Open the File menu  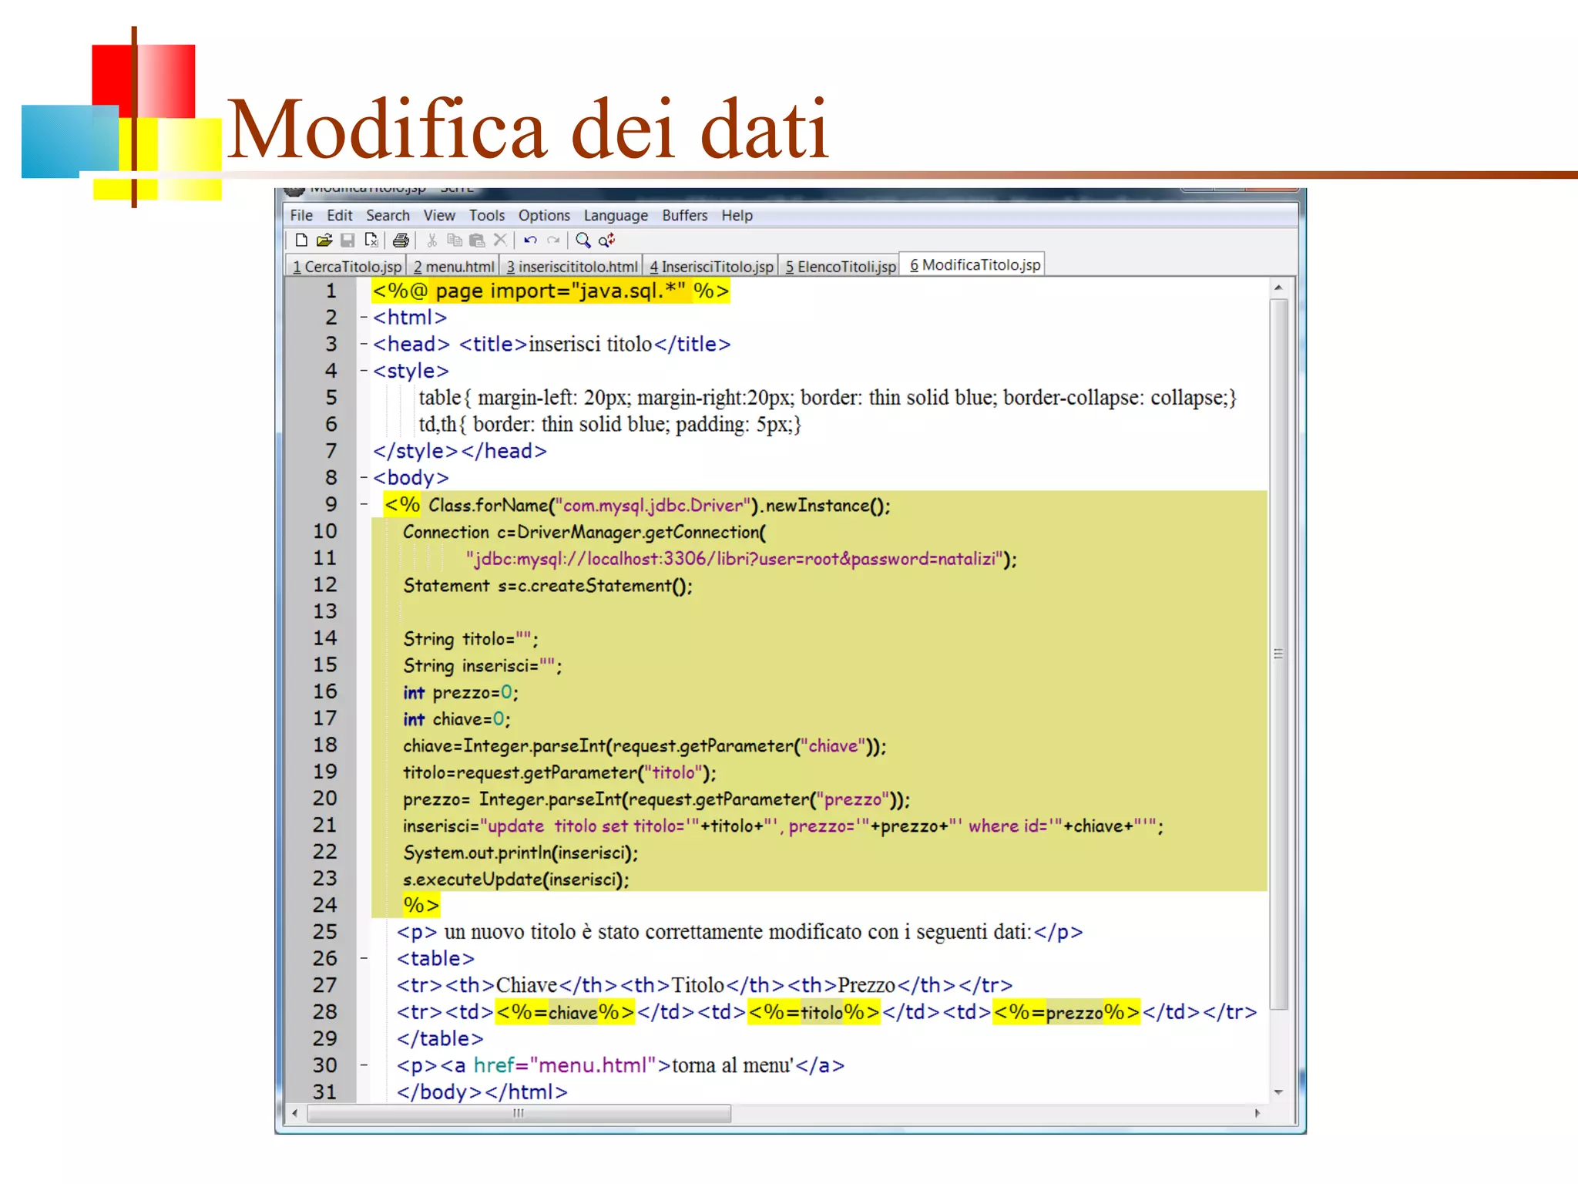(x=301, y=216)
